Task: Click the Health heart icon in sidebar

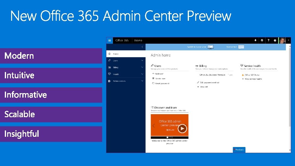Action: (x=109, y=74)
